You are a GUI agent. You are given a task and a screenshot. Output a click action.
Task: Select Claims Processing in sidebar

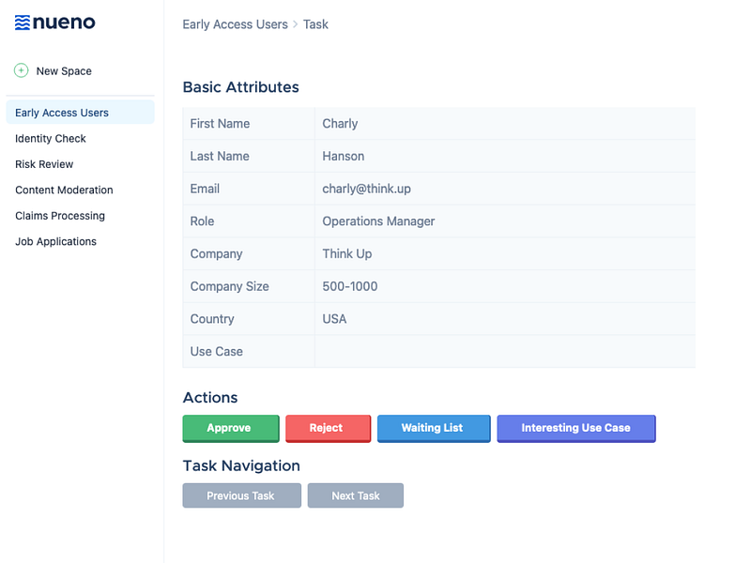click(x=60, y=216)
